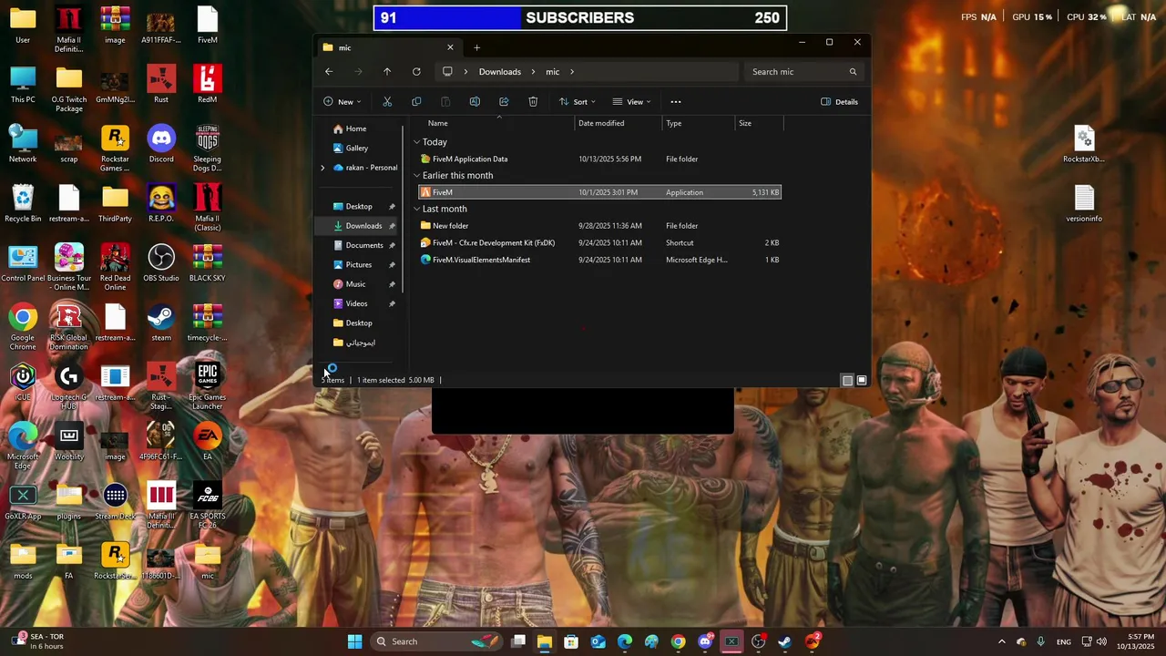Open Discord desktop shortcut
This screenshot has width=1166, height=656.
click(161, 145)
